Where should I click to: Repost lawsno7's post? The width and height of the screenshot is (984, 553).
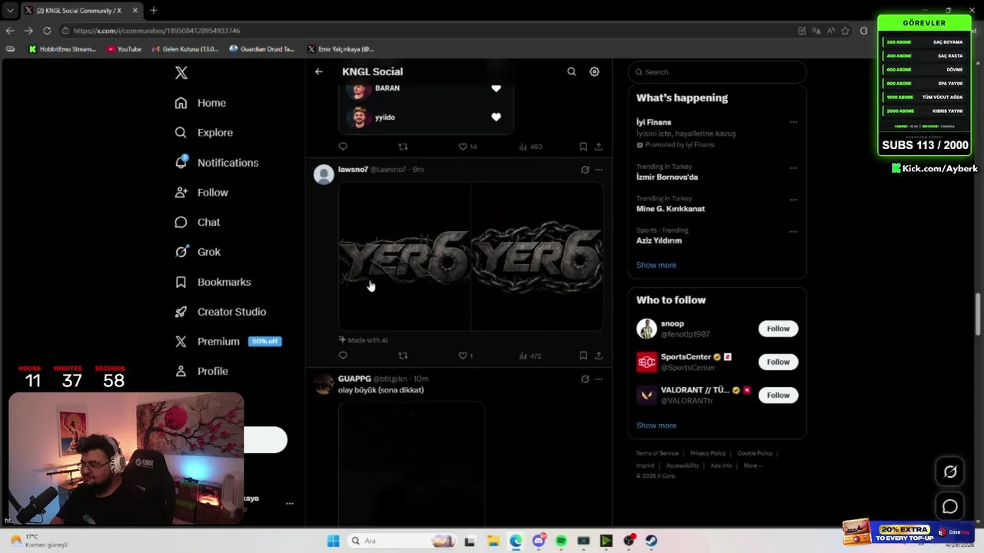(403, 356)
